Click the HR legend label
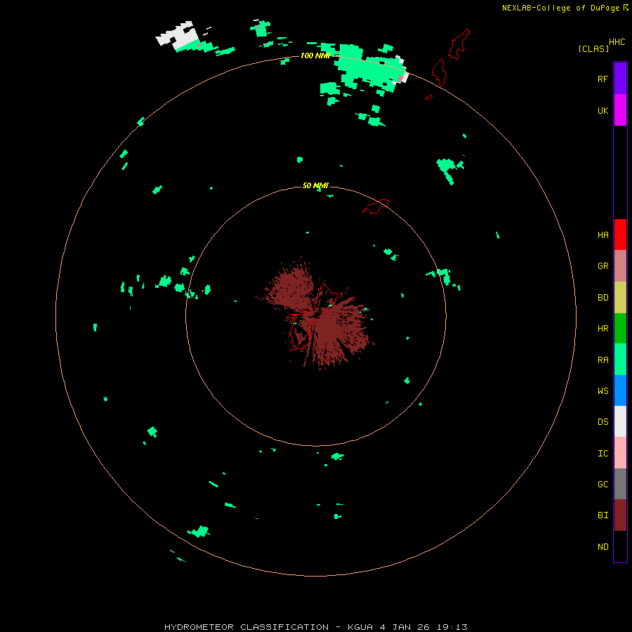 coord(603,329)
